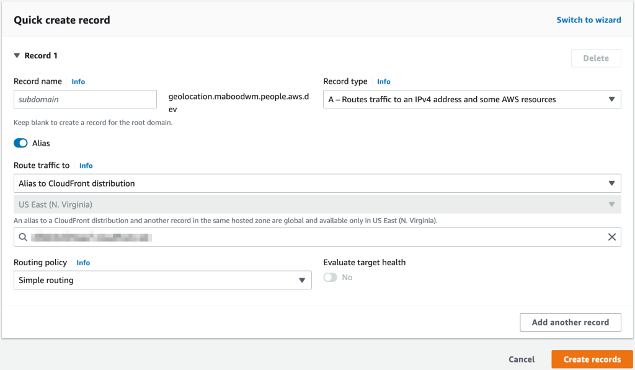The height and width of the screenshot is (370, 635).
Task: Open Routing policy Info link
Action: (83, 263)
